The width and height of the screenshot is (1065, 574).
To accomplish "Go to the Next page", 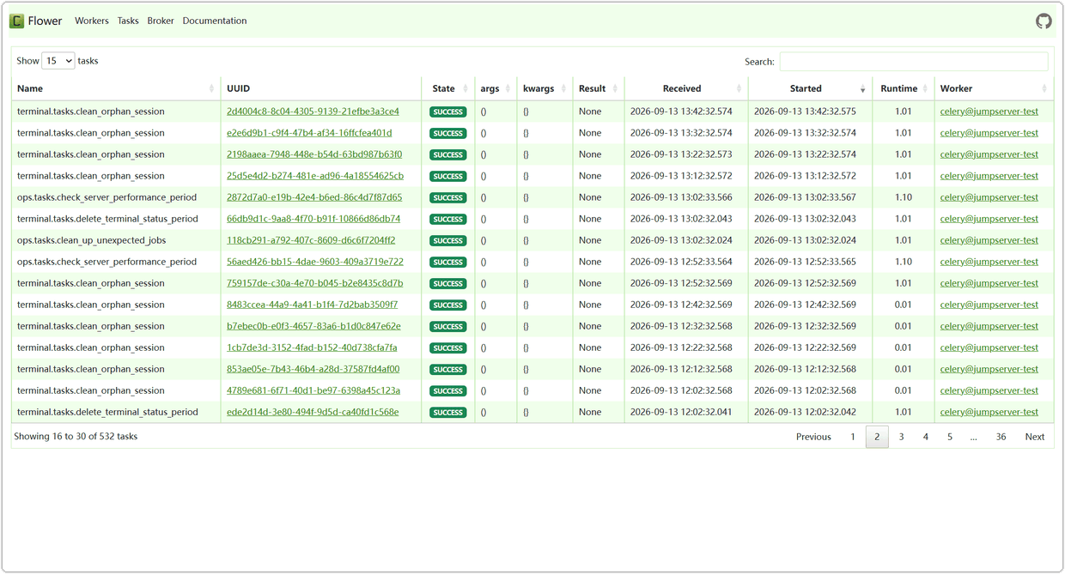I will tap(1035, 437).
